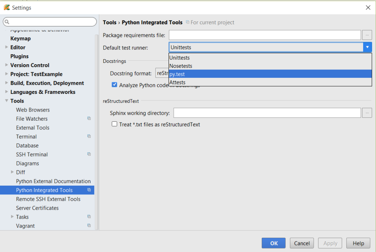
Task: Choose py.test from the runner list
Action: click(x=270, y=74)
